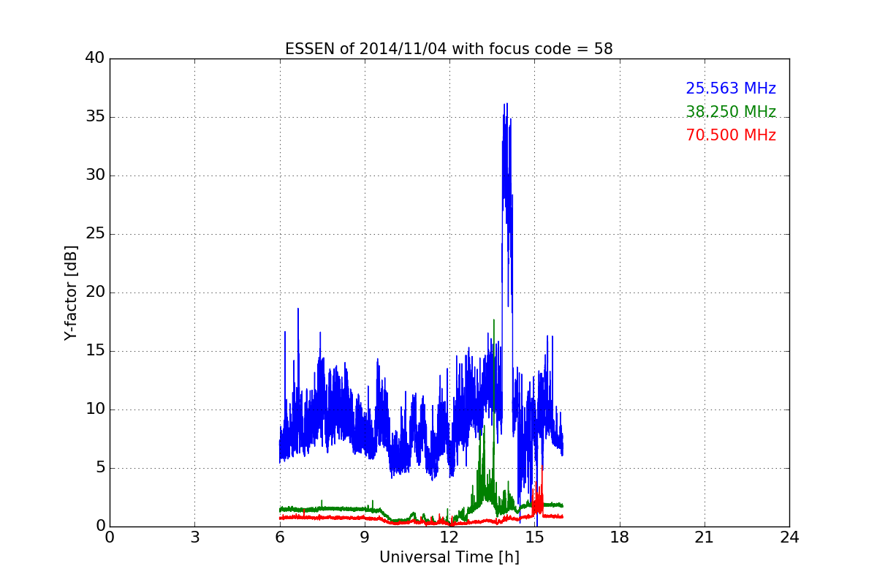Image resolution: width=877 pixels, height=585 pixels.
Task: Click the red curve's spike just after 15 h
Action: [x=542, y=468]
